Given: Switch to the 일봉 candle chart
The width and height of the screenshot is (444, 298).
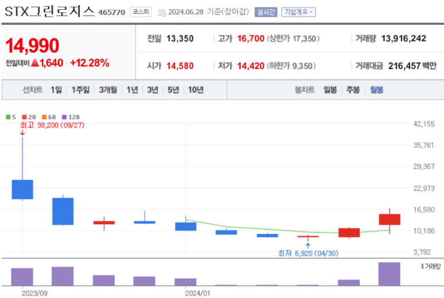Looking at the screenshot, I should (330, 90).
